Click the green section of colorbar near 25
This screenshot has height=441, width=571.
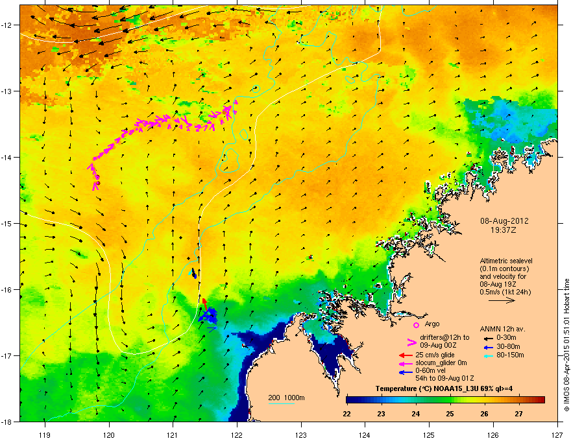447,399
